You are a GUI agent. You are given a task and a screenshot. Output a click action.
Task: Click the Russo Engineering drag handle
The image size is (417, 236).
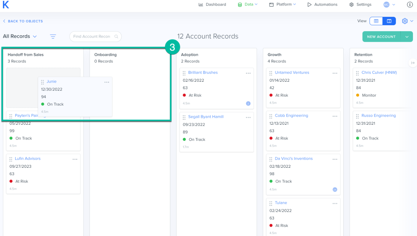[x=357, y=116]
